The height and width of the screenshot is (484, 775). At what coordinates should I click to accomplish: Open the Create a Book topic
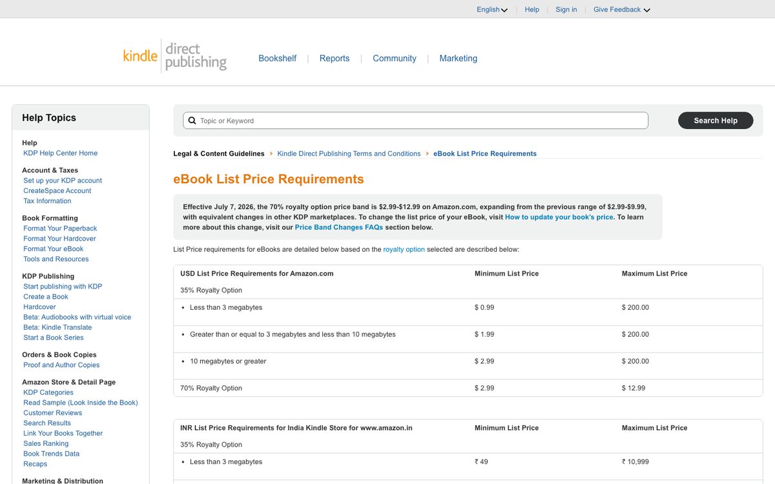(x=46, y=297)
